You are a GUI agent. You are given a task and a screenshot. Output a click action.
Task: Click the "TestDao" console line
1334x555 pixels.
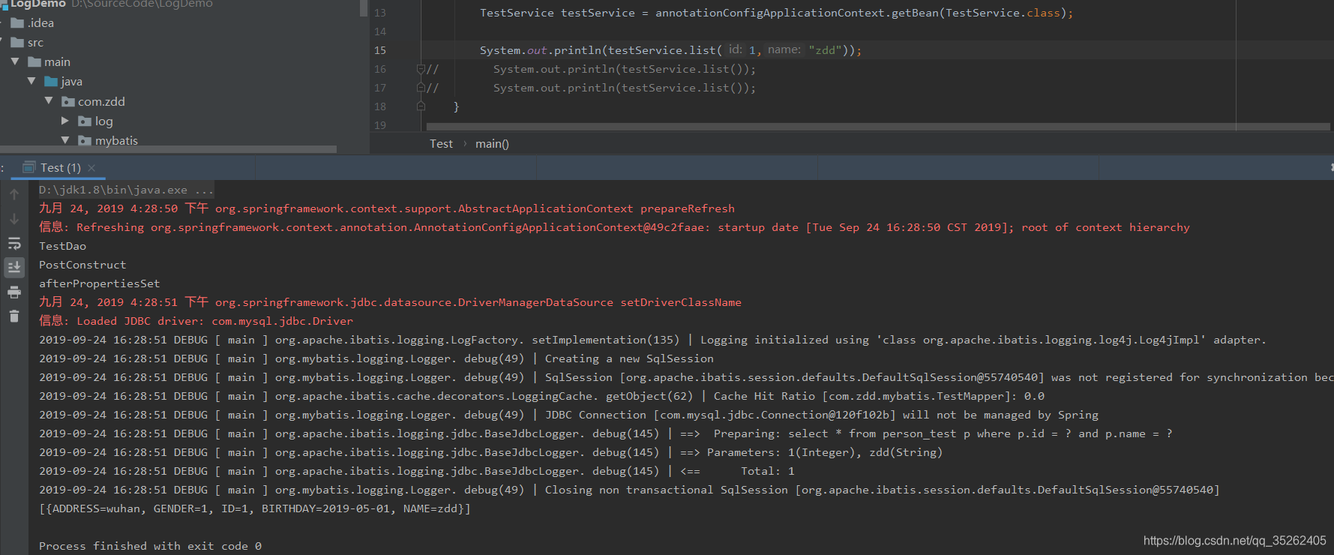pos(62,246)
